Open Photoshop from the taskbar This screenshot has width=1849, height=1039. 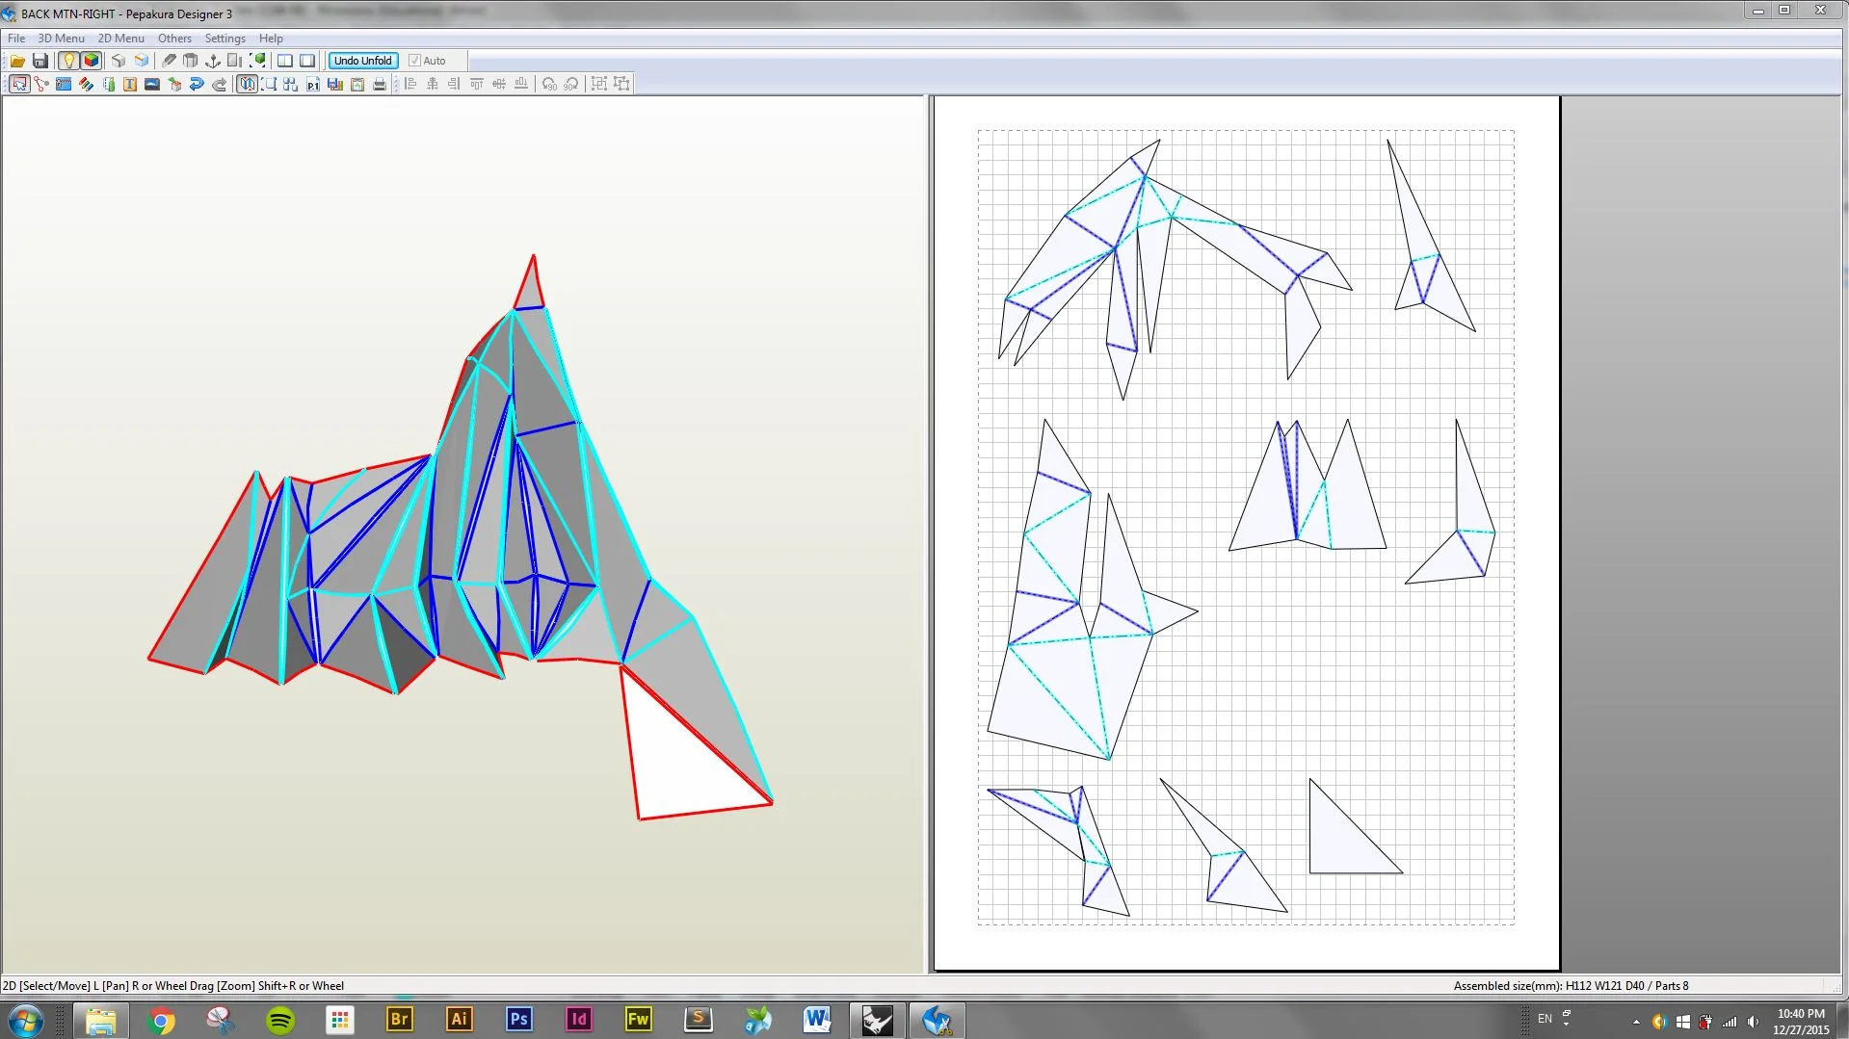click(x=518, y=1020)
